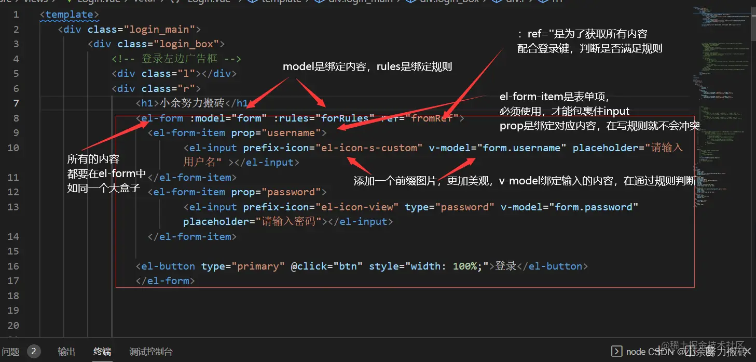Place cursor on the <template> tag
Image resolution: width=756 pixels, height=362 pixels.
pyautogui.click(x=70, y=15)
